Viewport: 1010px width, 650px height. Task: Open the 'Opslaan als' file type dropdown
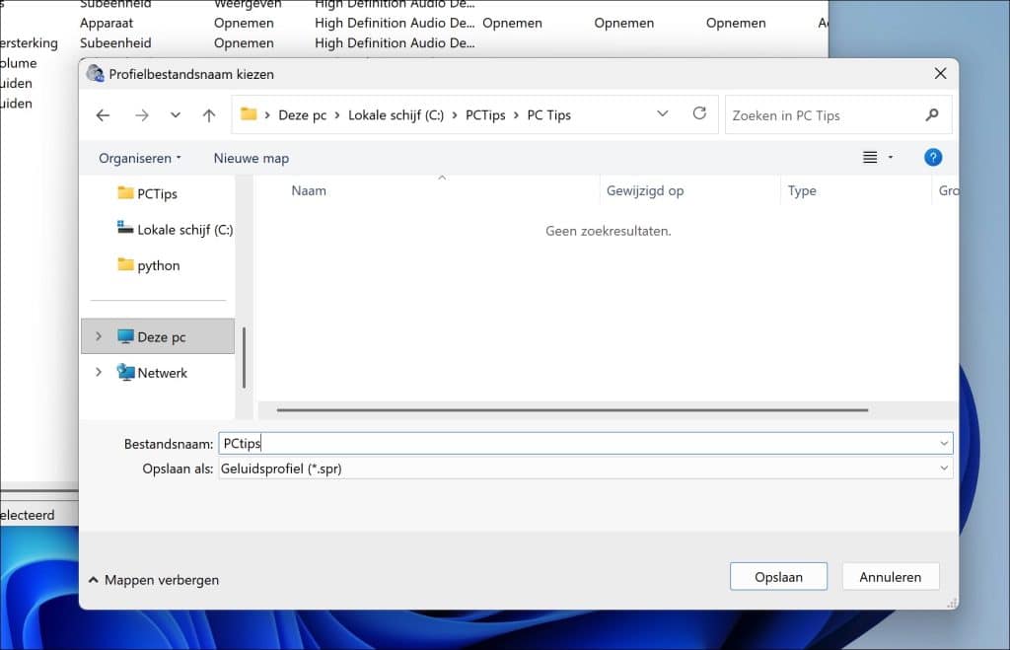point(586,469)
